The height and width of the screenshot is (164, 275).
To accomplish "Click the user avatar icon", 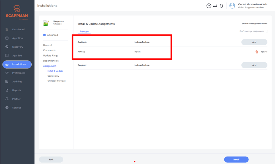I will [x=232, y=6].
